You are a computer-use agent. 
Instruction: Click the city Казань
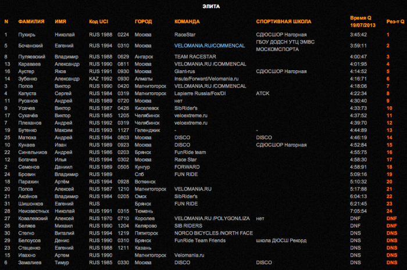point(143,248)
